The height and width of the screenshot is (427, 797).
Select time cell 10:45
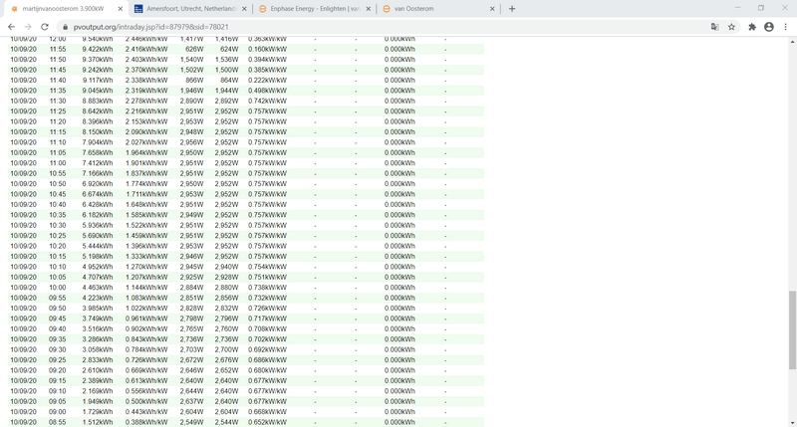[58, 194]
